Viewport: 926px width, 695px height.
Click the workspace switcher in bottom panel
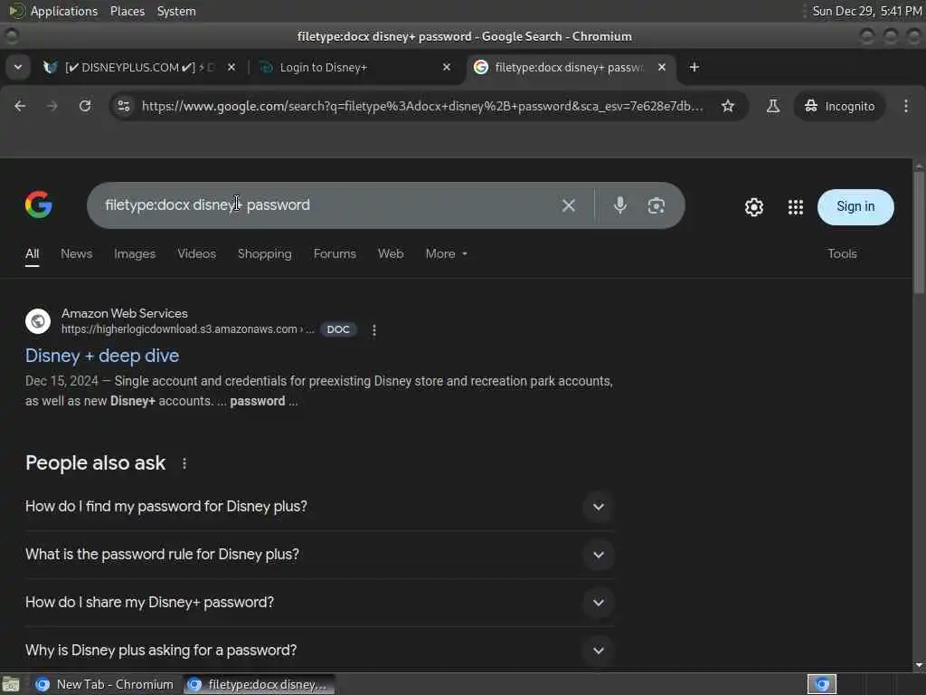coord(821,684)
